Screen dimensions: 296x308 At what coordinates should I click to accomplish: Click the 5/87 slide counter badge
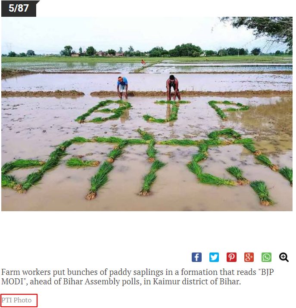pos(19,8)
